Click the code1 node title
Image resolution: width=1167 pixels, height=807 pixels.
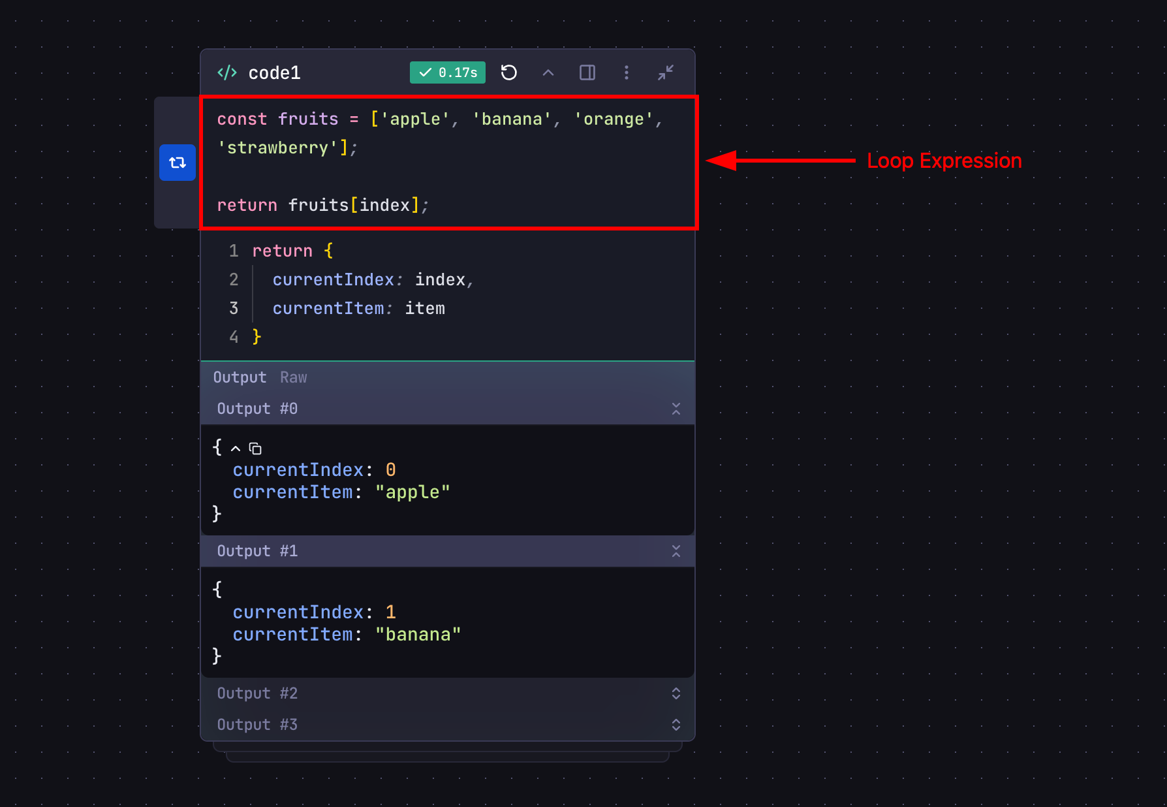coord(274,72)
